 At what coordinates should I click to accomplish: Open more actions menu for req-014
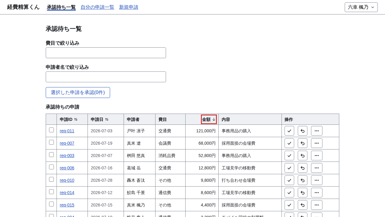pos(317,193)
